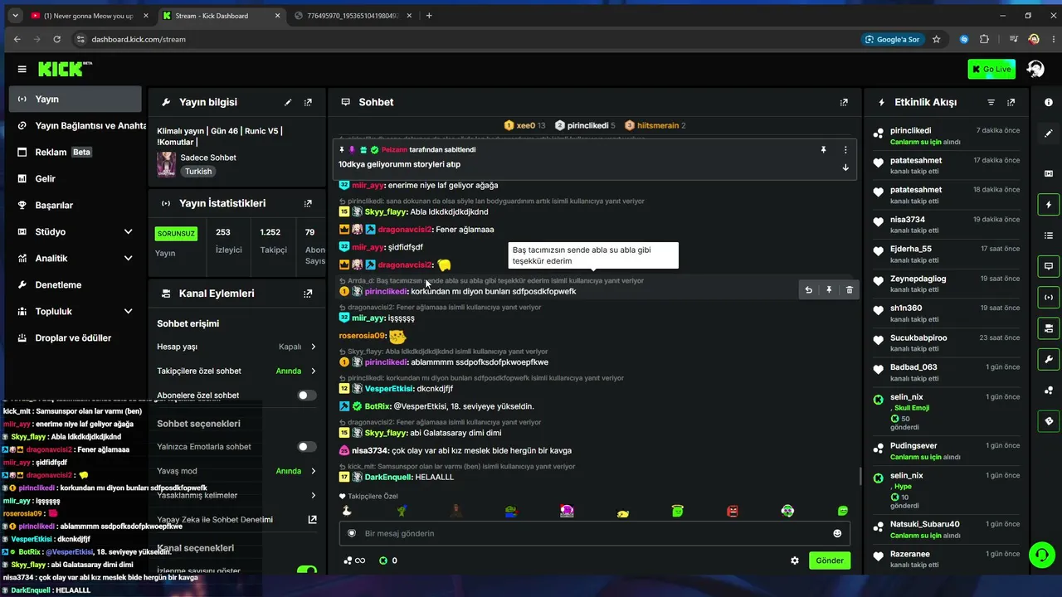This screenshot has width=1062, height=597.
Task: Open the Yayın sidebar item
Action: pyautogui.click(x=76, y=99)
